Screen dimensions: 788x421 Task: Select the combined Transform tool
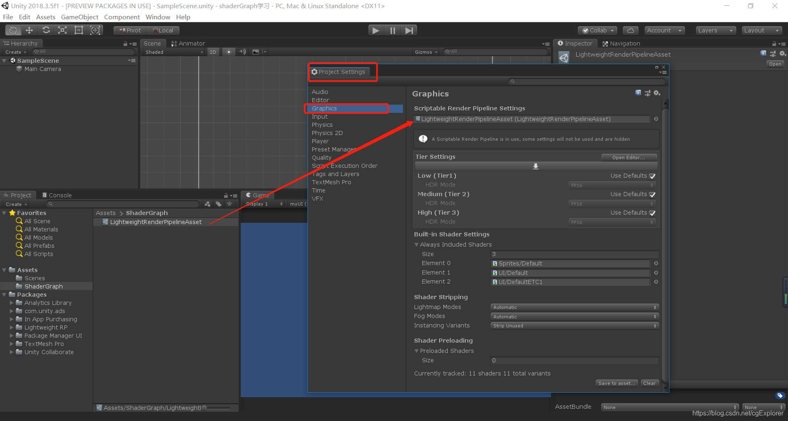point(95,30)
